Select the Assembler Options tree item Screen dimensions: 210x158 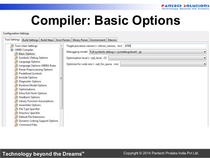[30, 105]
